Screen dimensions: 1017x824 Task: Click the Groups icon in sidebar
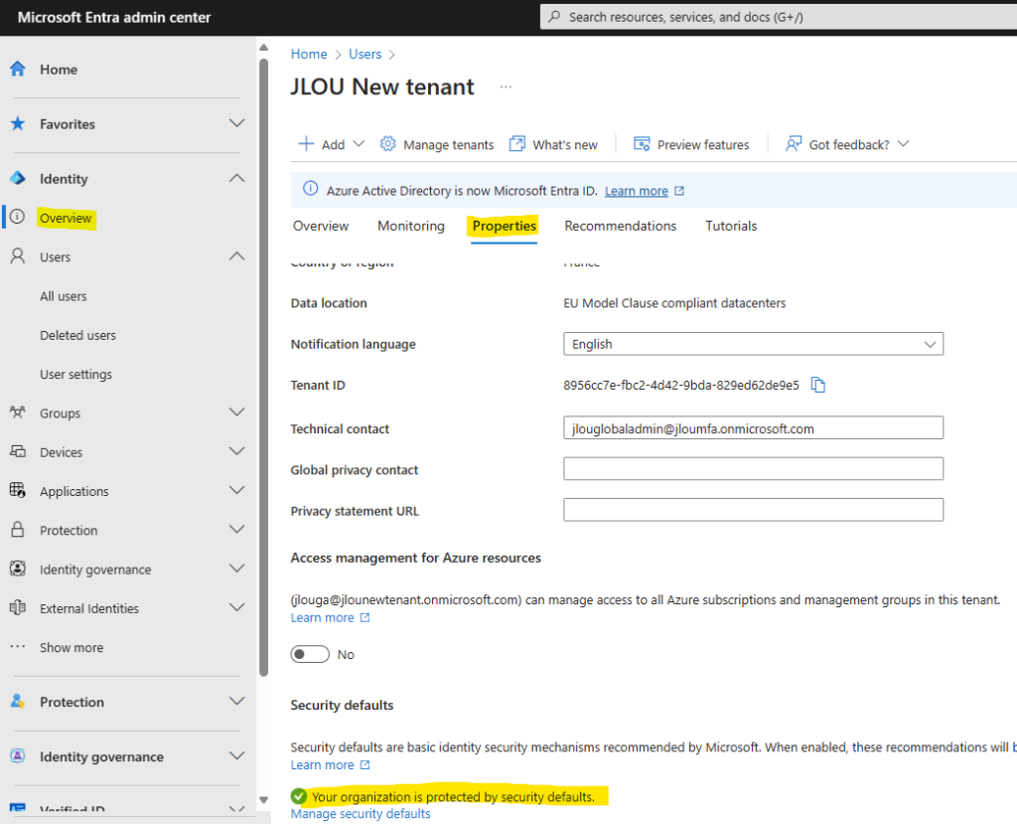18,412
